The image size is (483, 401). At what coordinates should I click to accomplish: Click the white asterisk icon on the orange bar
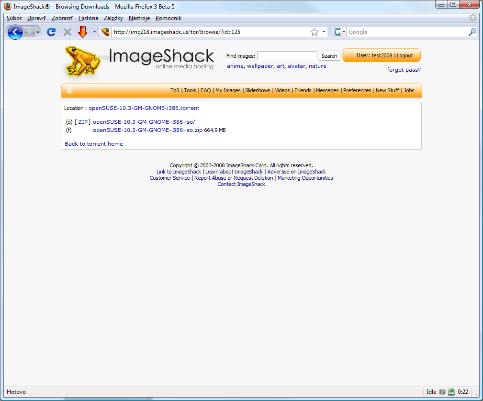pyautogui.click(x=70, y=91)
